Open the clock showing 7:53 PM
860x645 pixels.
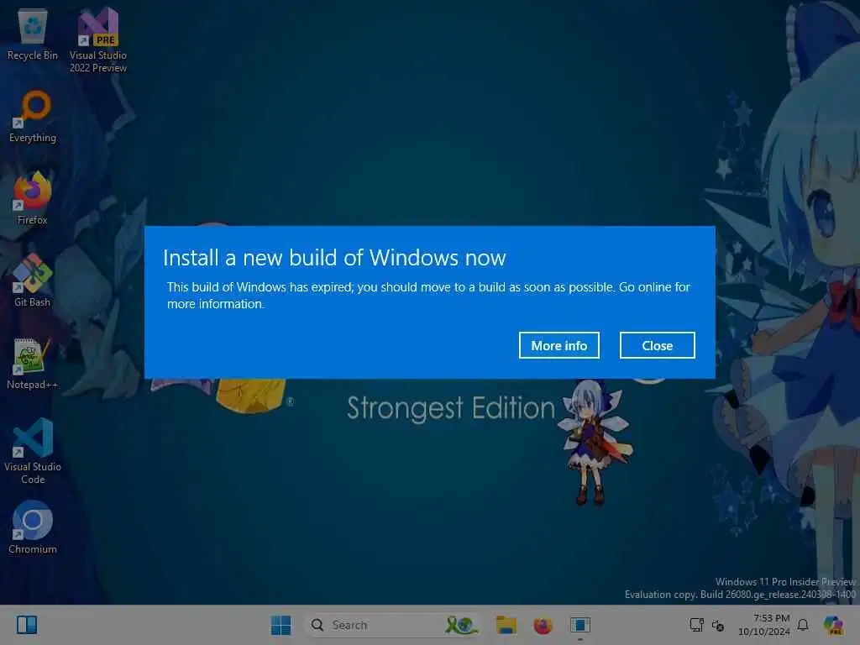pos(764,625)
